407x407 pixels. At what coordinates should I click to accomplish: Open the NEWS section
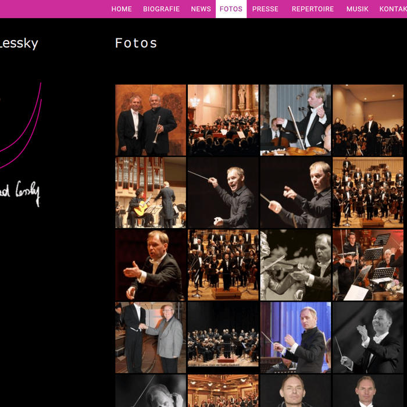pyautogui.click(x=201, y=9)
